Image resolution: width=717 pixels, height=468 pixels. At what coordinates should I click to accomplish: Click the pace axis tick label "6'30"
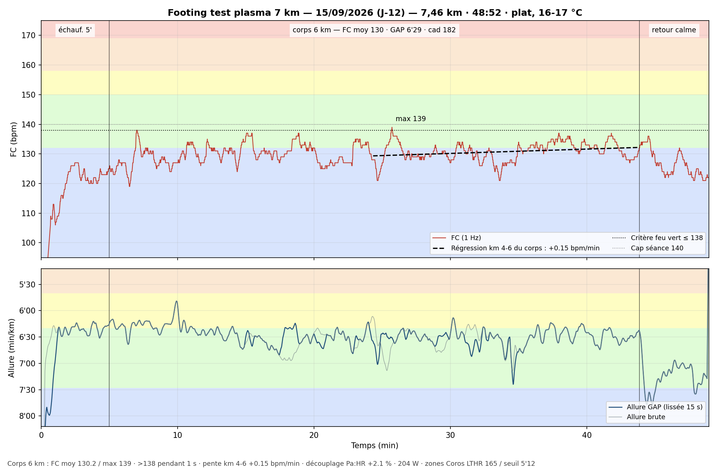28,337
